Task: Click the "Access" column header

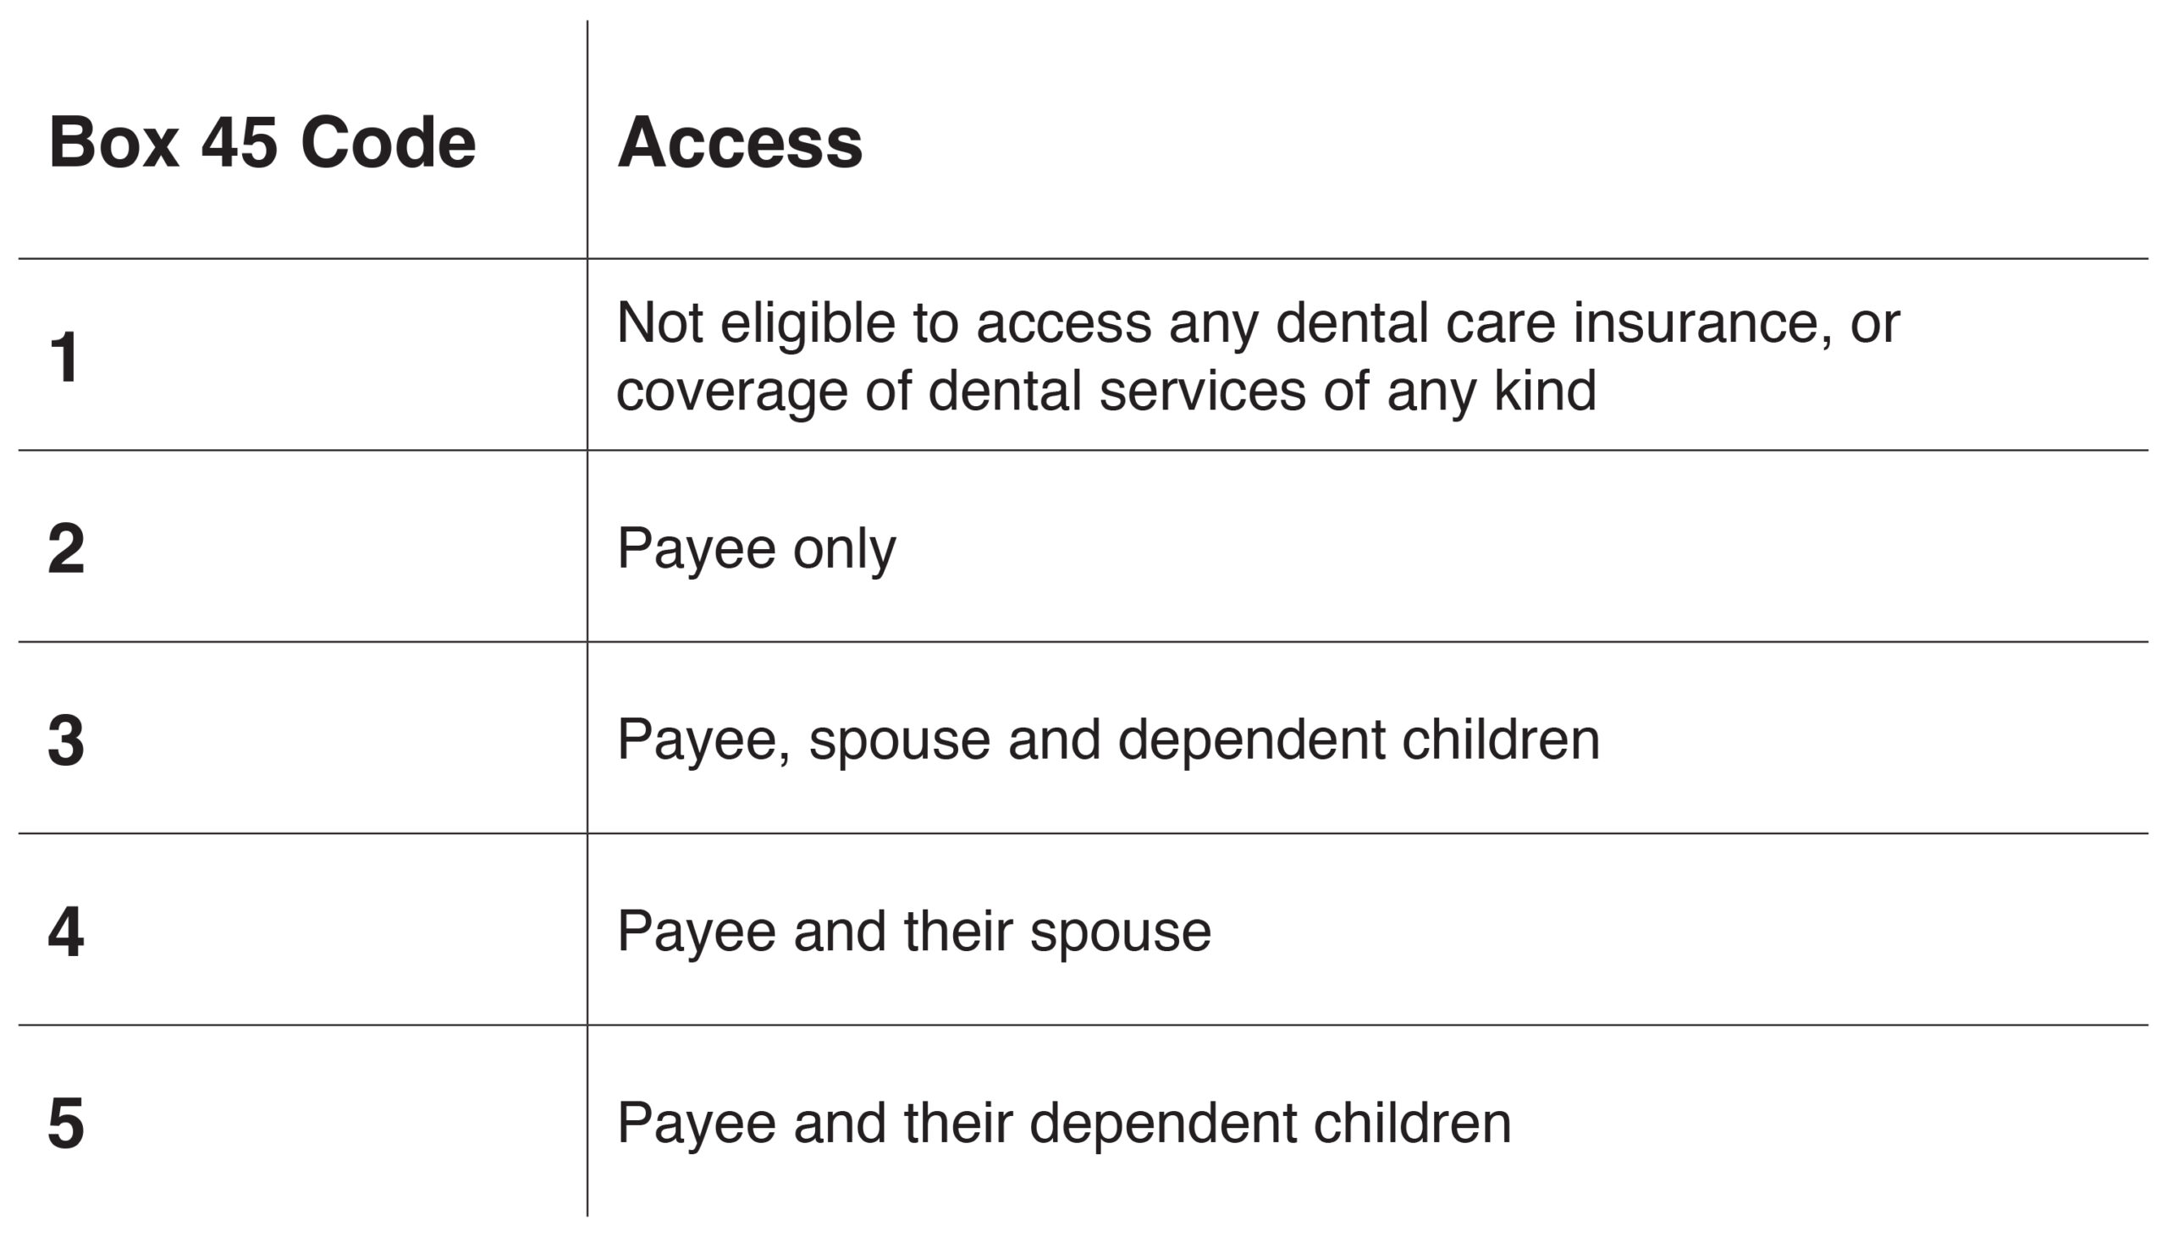Action: [739, 142]
